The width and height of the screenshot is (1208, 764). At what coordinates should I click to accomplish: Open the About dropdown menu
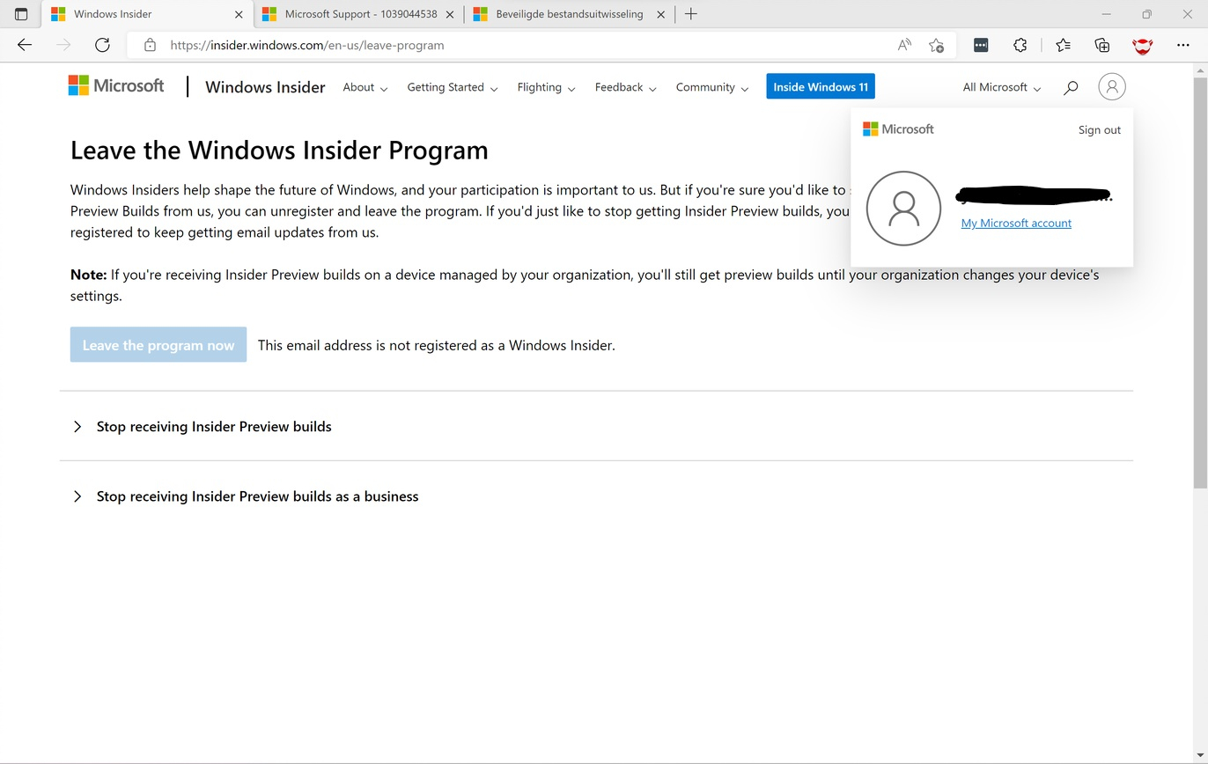coord(365,87)
